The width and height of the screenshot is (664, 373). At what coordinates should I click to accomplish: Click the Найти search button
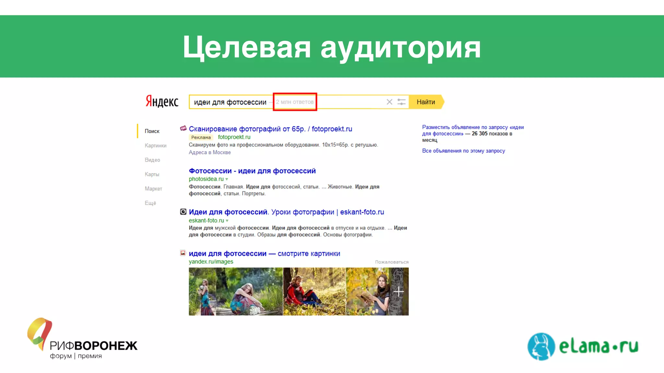click(x=426, y=102)
